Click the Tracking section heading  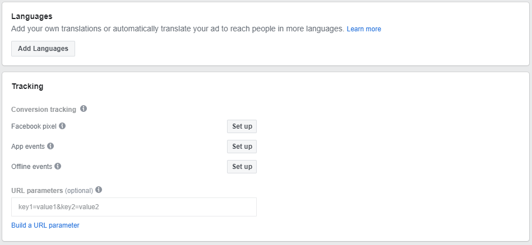coord(27,87)
